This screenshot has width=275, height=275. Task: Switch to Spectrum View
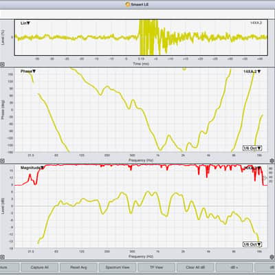coord(118,267)
